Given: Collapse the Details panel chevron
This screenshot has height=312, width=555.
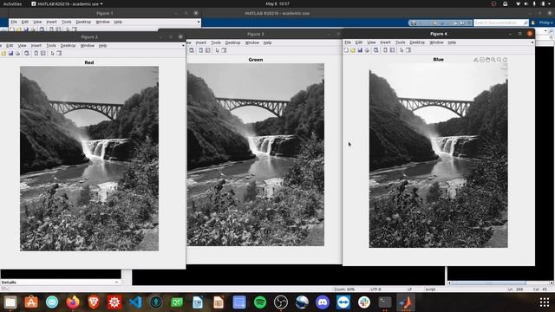Looking at the screenshot, I should [x=116, y=283].
